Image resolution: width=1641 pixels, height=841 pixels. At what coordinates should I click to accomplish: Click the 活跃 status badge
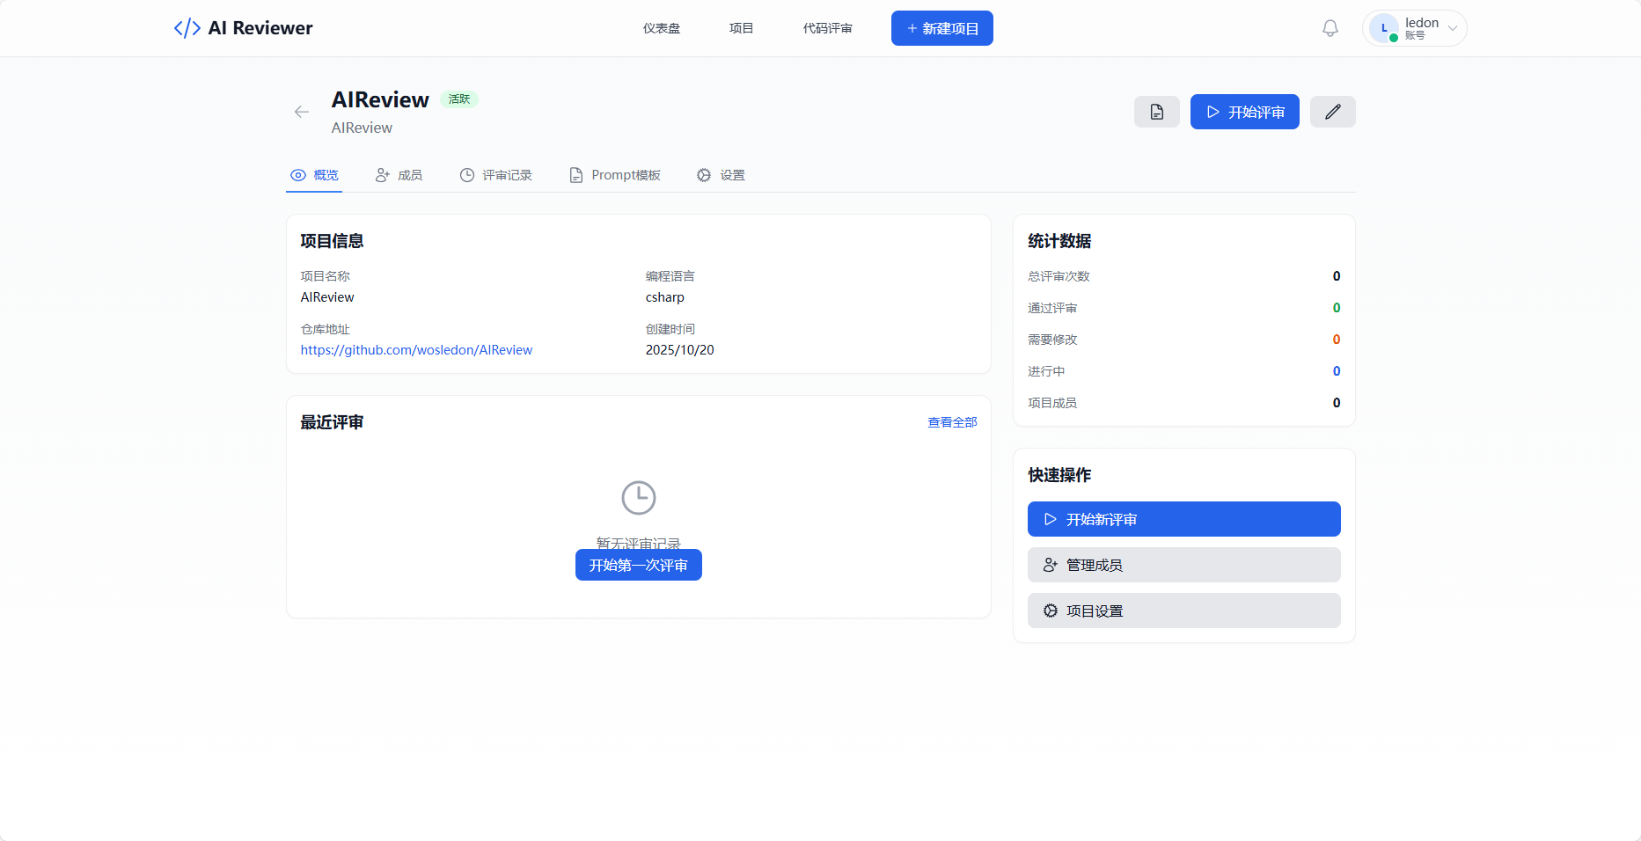459,99
